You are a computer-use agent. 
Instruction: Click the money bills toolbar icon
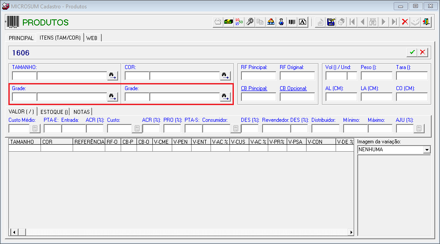228,22
